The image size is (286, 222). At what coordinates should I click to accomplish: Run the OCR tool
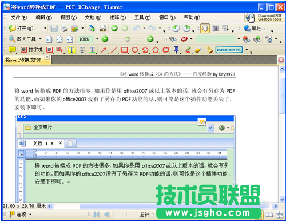point(103,29)
